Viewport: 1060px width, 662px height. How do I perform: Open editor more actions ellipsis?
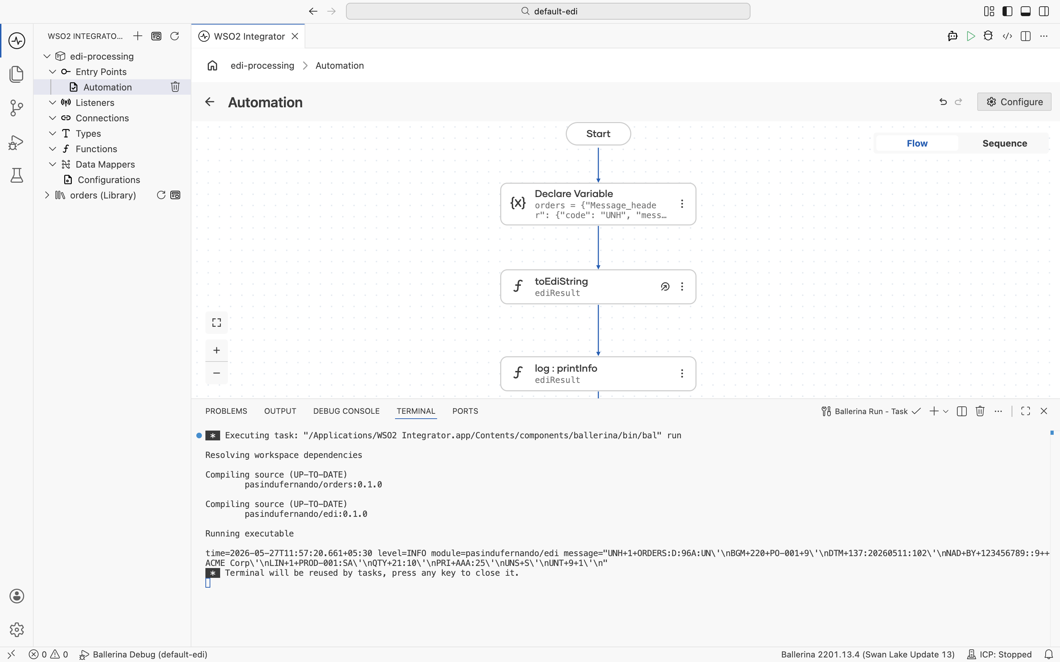pos(1044,36)
